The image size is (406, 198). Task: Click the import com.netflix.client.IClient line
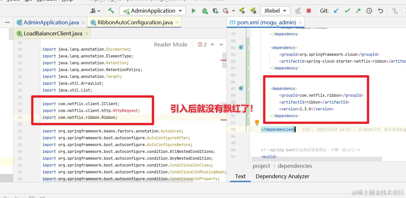(x=81, y=104)
